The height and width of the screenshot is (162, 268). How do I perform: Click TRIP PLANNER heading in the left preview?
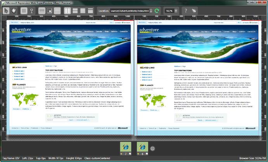[19, 85]
